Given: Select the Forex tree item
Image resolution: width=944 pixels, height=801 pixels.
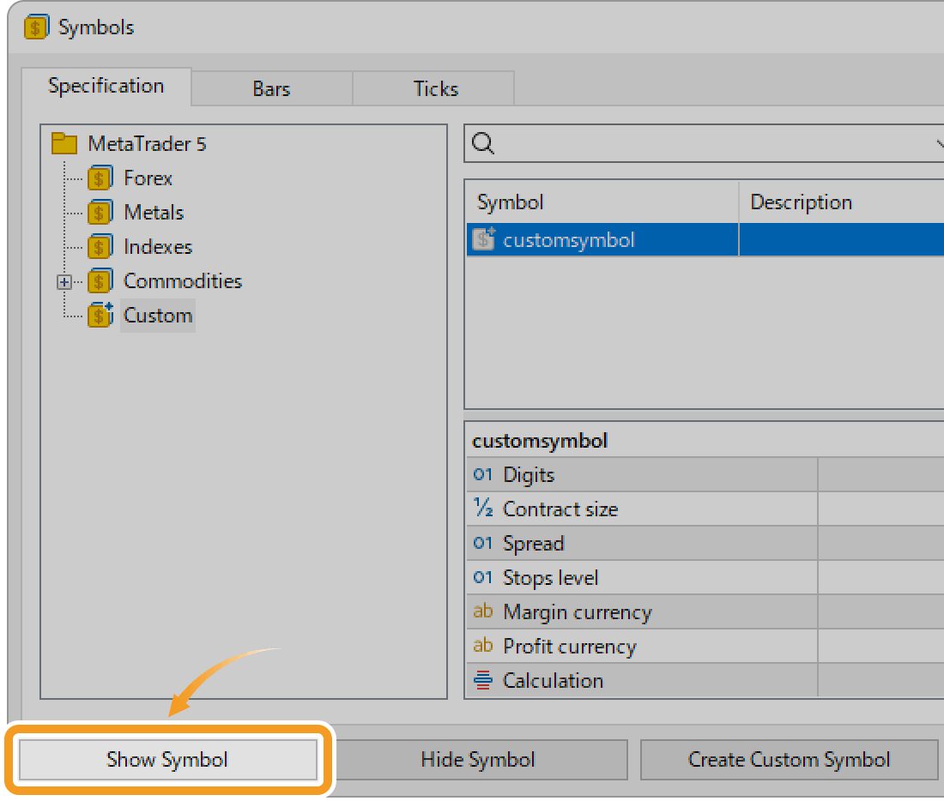Looking at the screenshot, I should [148, 178].
